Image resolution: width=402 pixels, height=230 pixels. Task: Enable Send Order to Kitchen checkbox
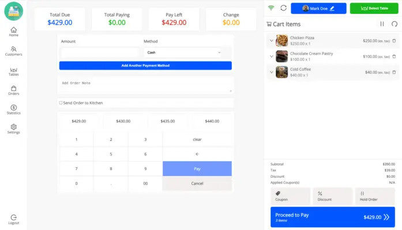pos(61,103)
